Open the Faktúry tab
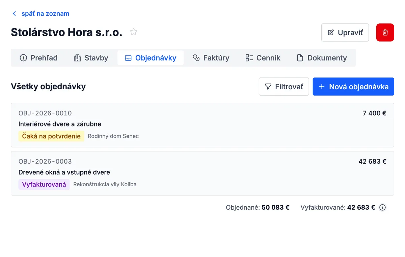Image resolution: width=405 pixels, height=257 pixels. pos(211,58)
